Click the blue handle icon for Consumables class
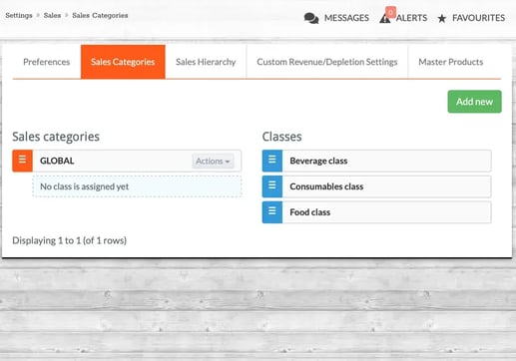516x361 pixels. (x=272, y=186)
